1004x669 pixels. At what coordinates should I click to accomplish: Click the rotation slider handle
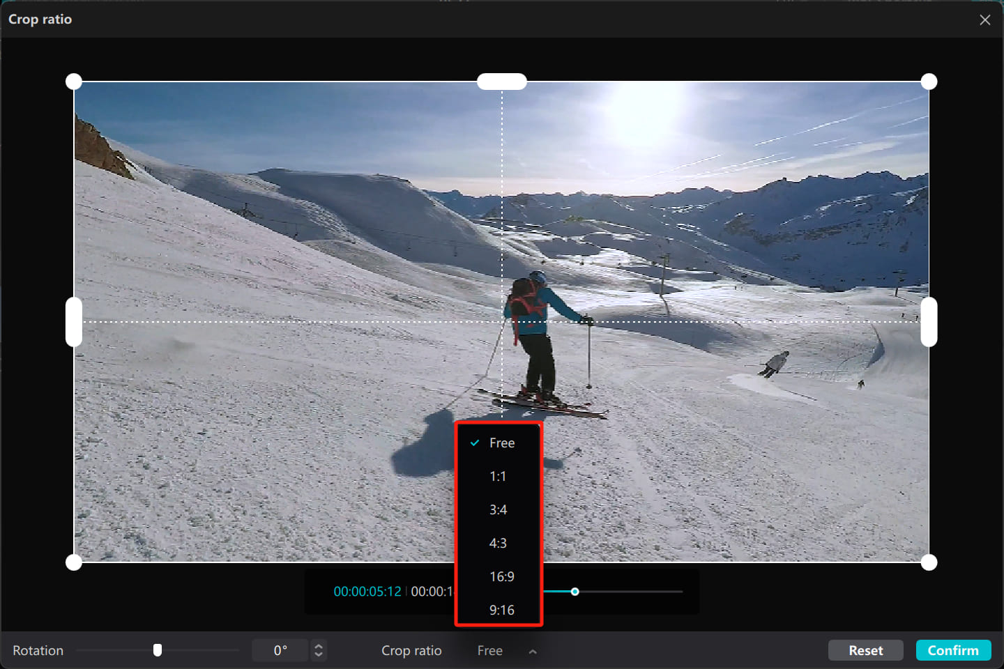158,650
